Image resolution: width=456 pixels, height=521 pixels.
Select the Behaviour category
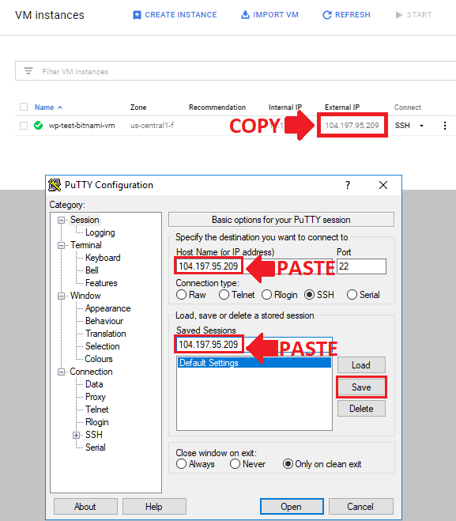pyautogui.click(x=104, y=321)
